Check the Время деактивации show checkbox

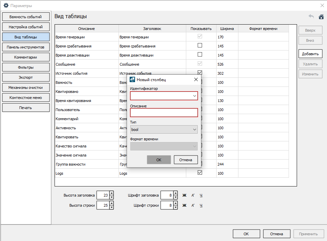200,55
